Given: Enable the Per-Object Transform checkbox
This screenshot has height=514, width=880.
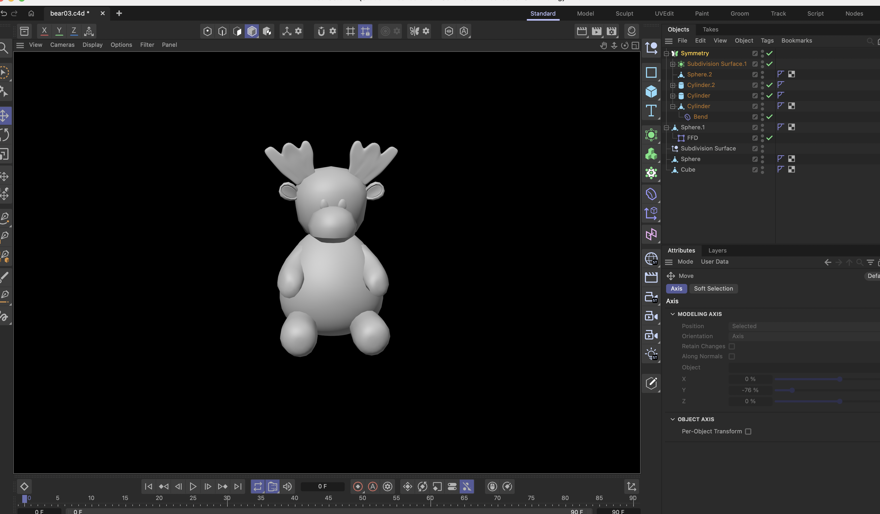Looking at the screenshot, I should (x=748, y=431).
